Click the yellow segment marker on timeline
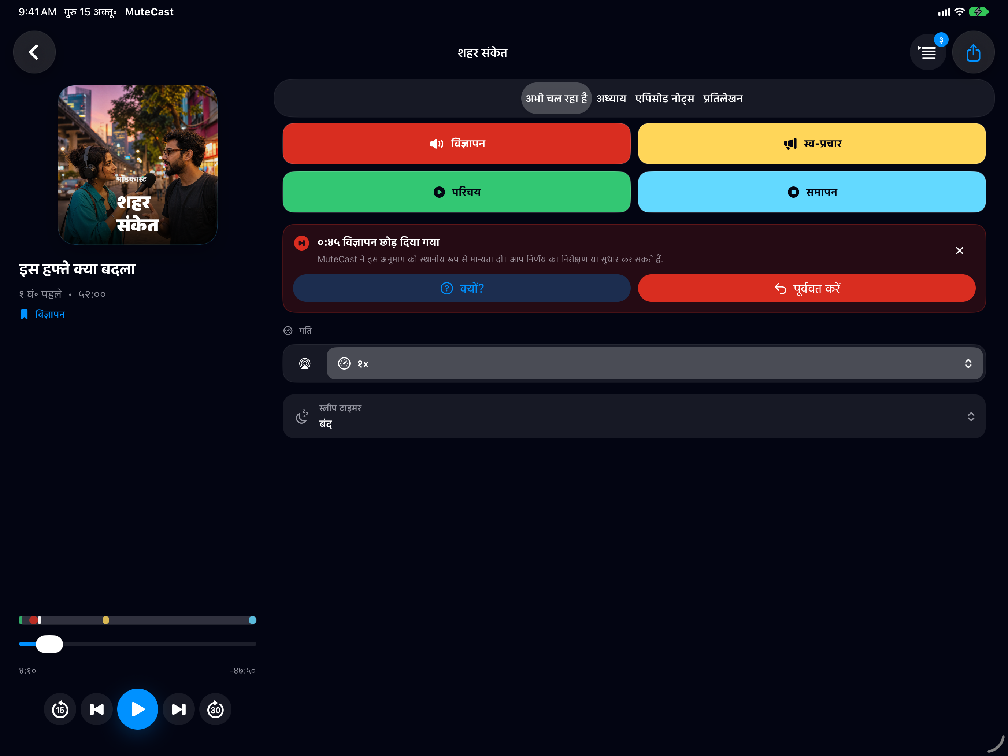This screenshot has height=756, width=1008. (x=106, y=620)
